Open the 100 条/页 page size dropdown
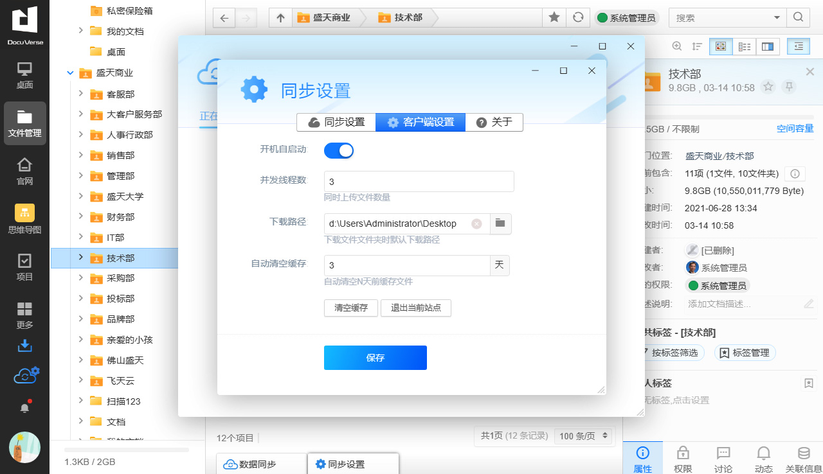 pos(584,436)
